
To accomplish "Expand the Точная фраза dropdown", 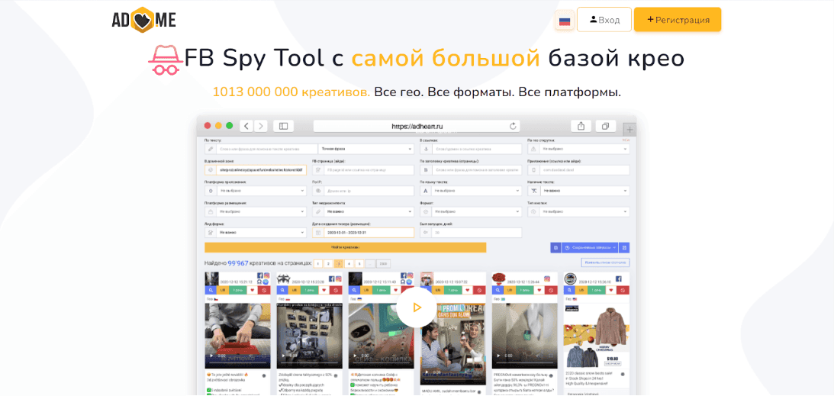I will click(x=365, y=150).
